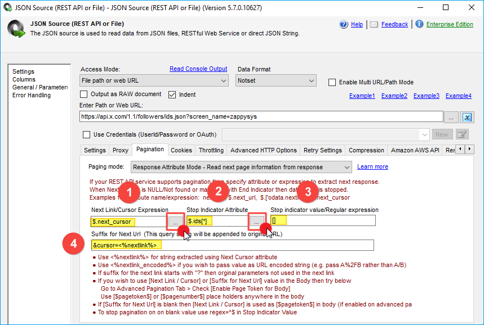Screen dimensions: 484x325
Task: Open the Advanced HTTP Options tab
Action: tap(264, 150)
